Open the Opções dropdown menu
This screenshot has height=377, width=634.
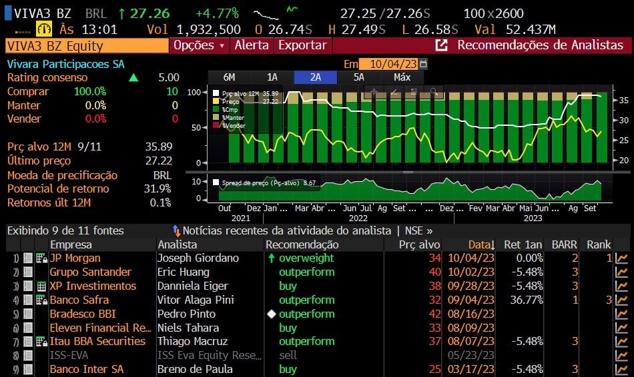click(199, 45)
